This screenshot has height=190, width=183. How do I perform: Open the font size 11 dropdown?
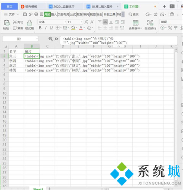click(81, 22)
